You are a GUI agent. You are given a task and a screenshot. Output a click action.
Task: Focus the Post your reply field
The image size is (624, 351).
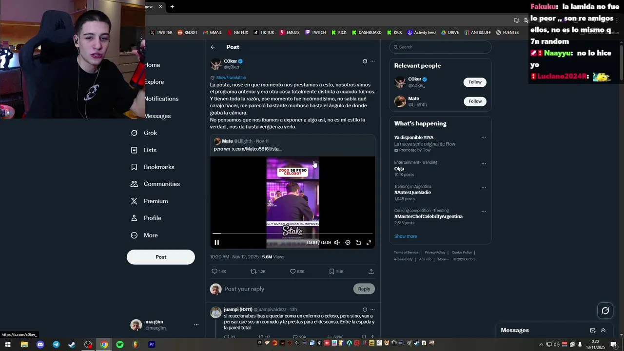click(287, 289)
